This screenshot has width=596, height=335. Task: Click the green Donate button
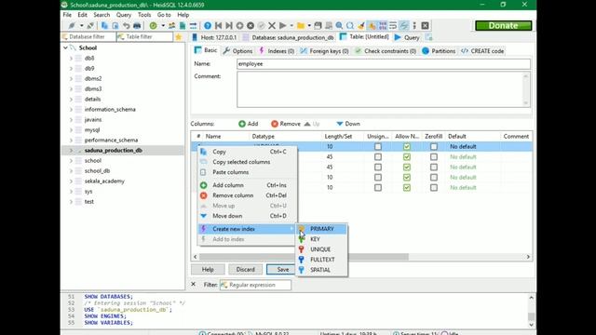pos(503,25)
